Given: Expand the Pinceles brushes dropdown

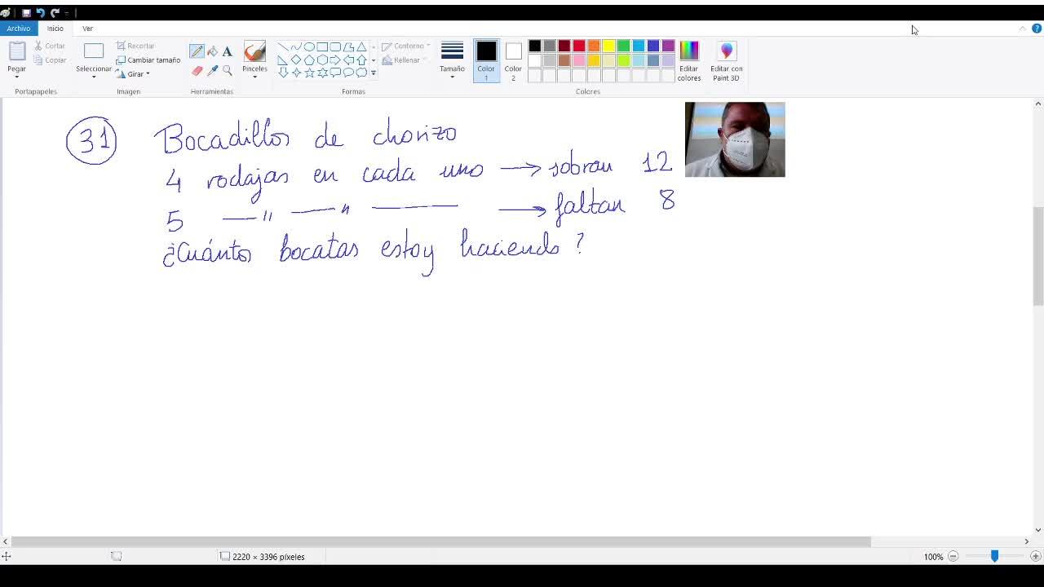Looking at the screenshot, I should [254, 75].
